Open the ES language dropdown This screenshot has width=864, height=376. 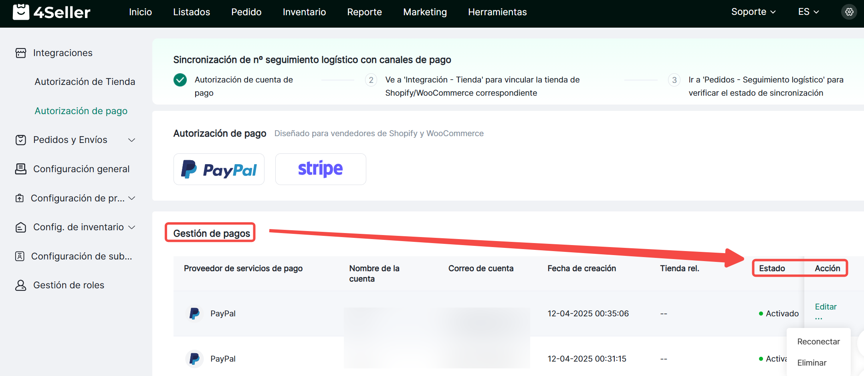[x=808, y=12]
